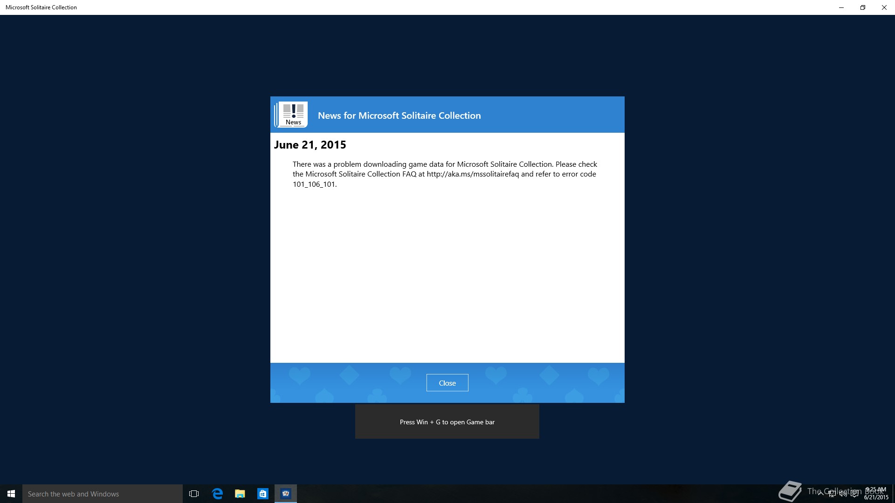Open File Explorer from the taskbar
Screen dimensions: 895x503
click(x=240, y=494)
